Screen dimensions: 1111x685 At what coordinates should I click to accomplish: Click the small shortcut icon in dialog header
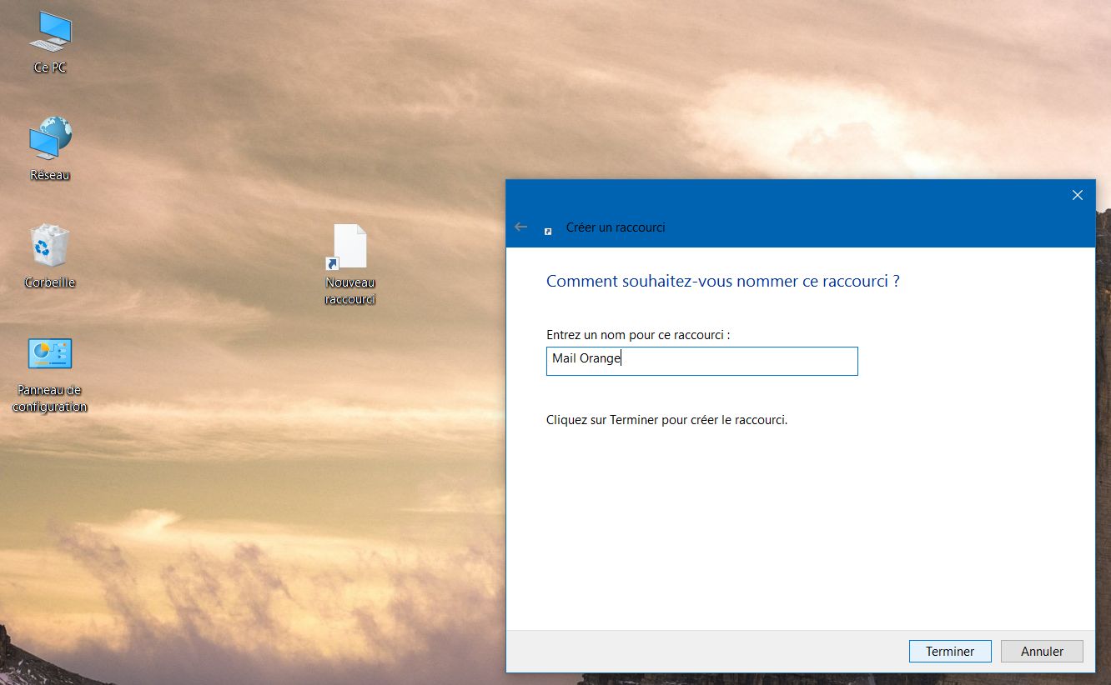(548, 231)
